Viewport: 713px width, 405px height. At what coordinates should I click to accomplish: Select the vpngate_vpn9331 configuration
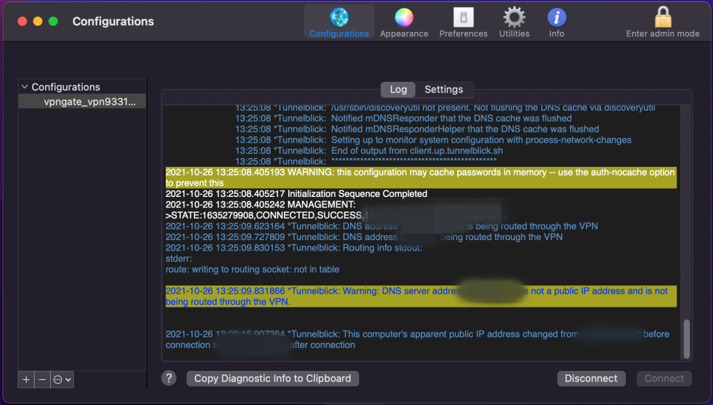82,102
